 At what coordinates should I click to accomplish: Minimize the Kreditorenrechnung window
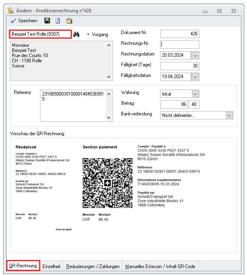tap(205, 11)
